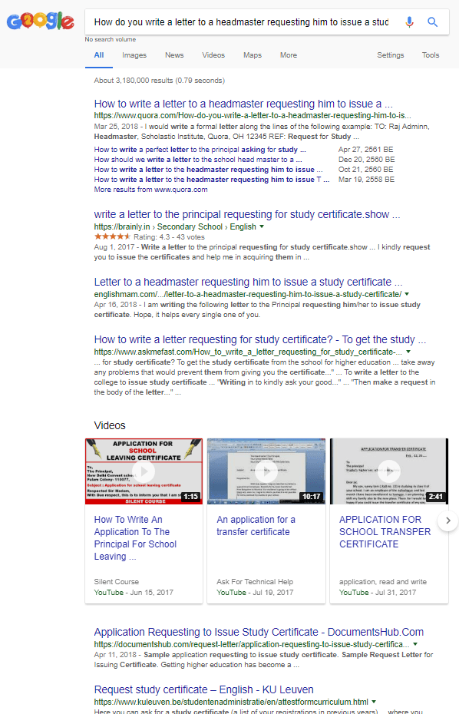Viewport: 459px width, 714px height.
Task: Open More results from www.quora.com
Action: coord(150,190)
